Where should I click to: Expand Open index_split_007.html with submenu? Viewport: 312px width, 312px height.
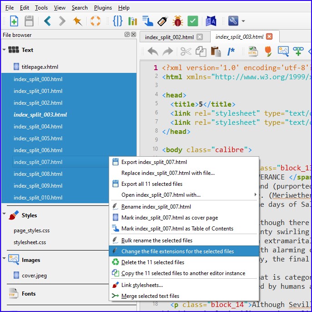[x=184, y=195]
